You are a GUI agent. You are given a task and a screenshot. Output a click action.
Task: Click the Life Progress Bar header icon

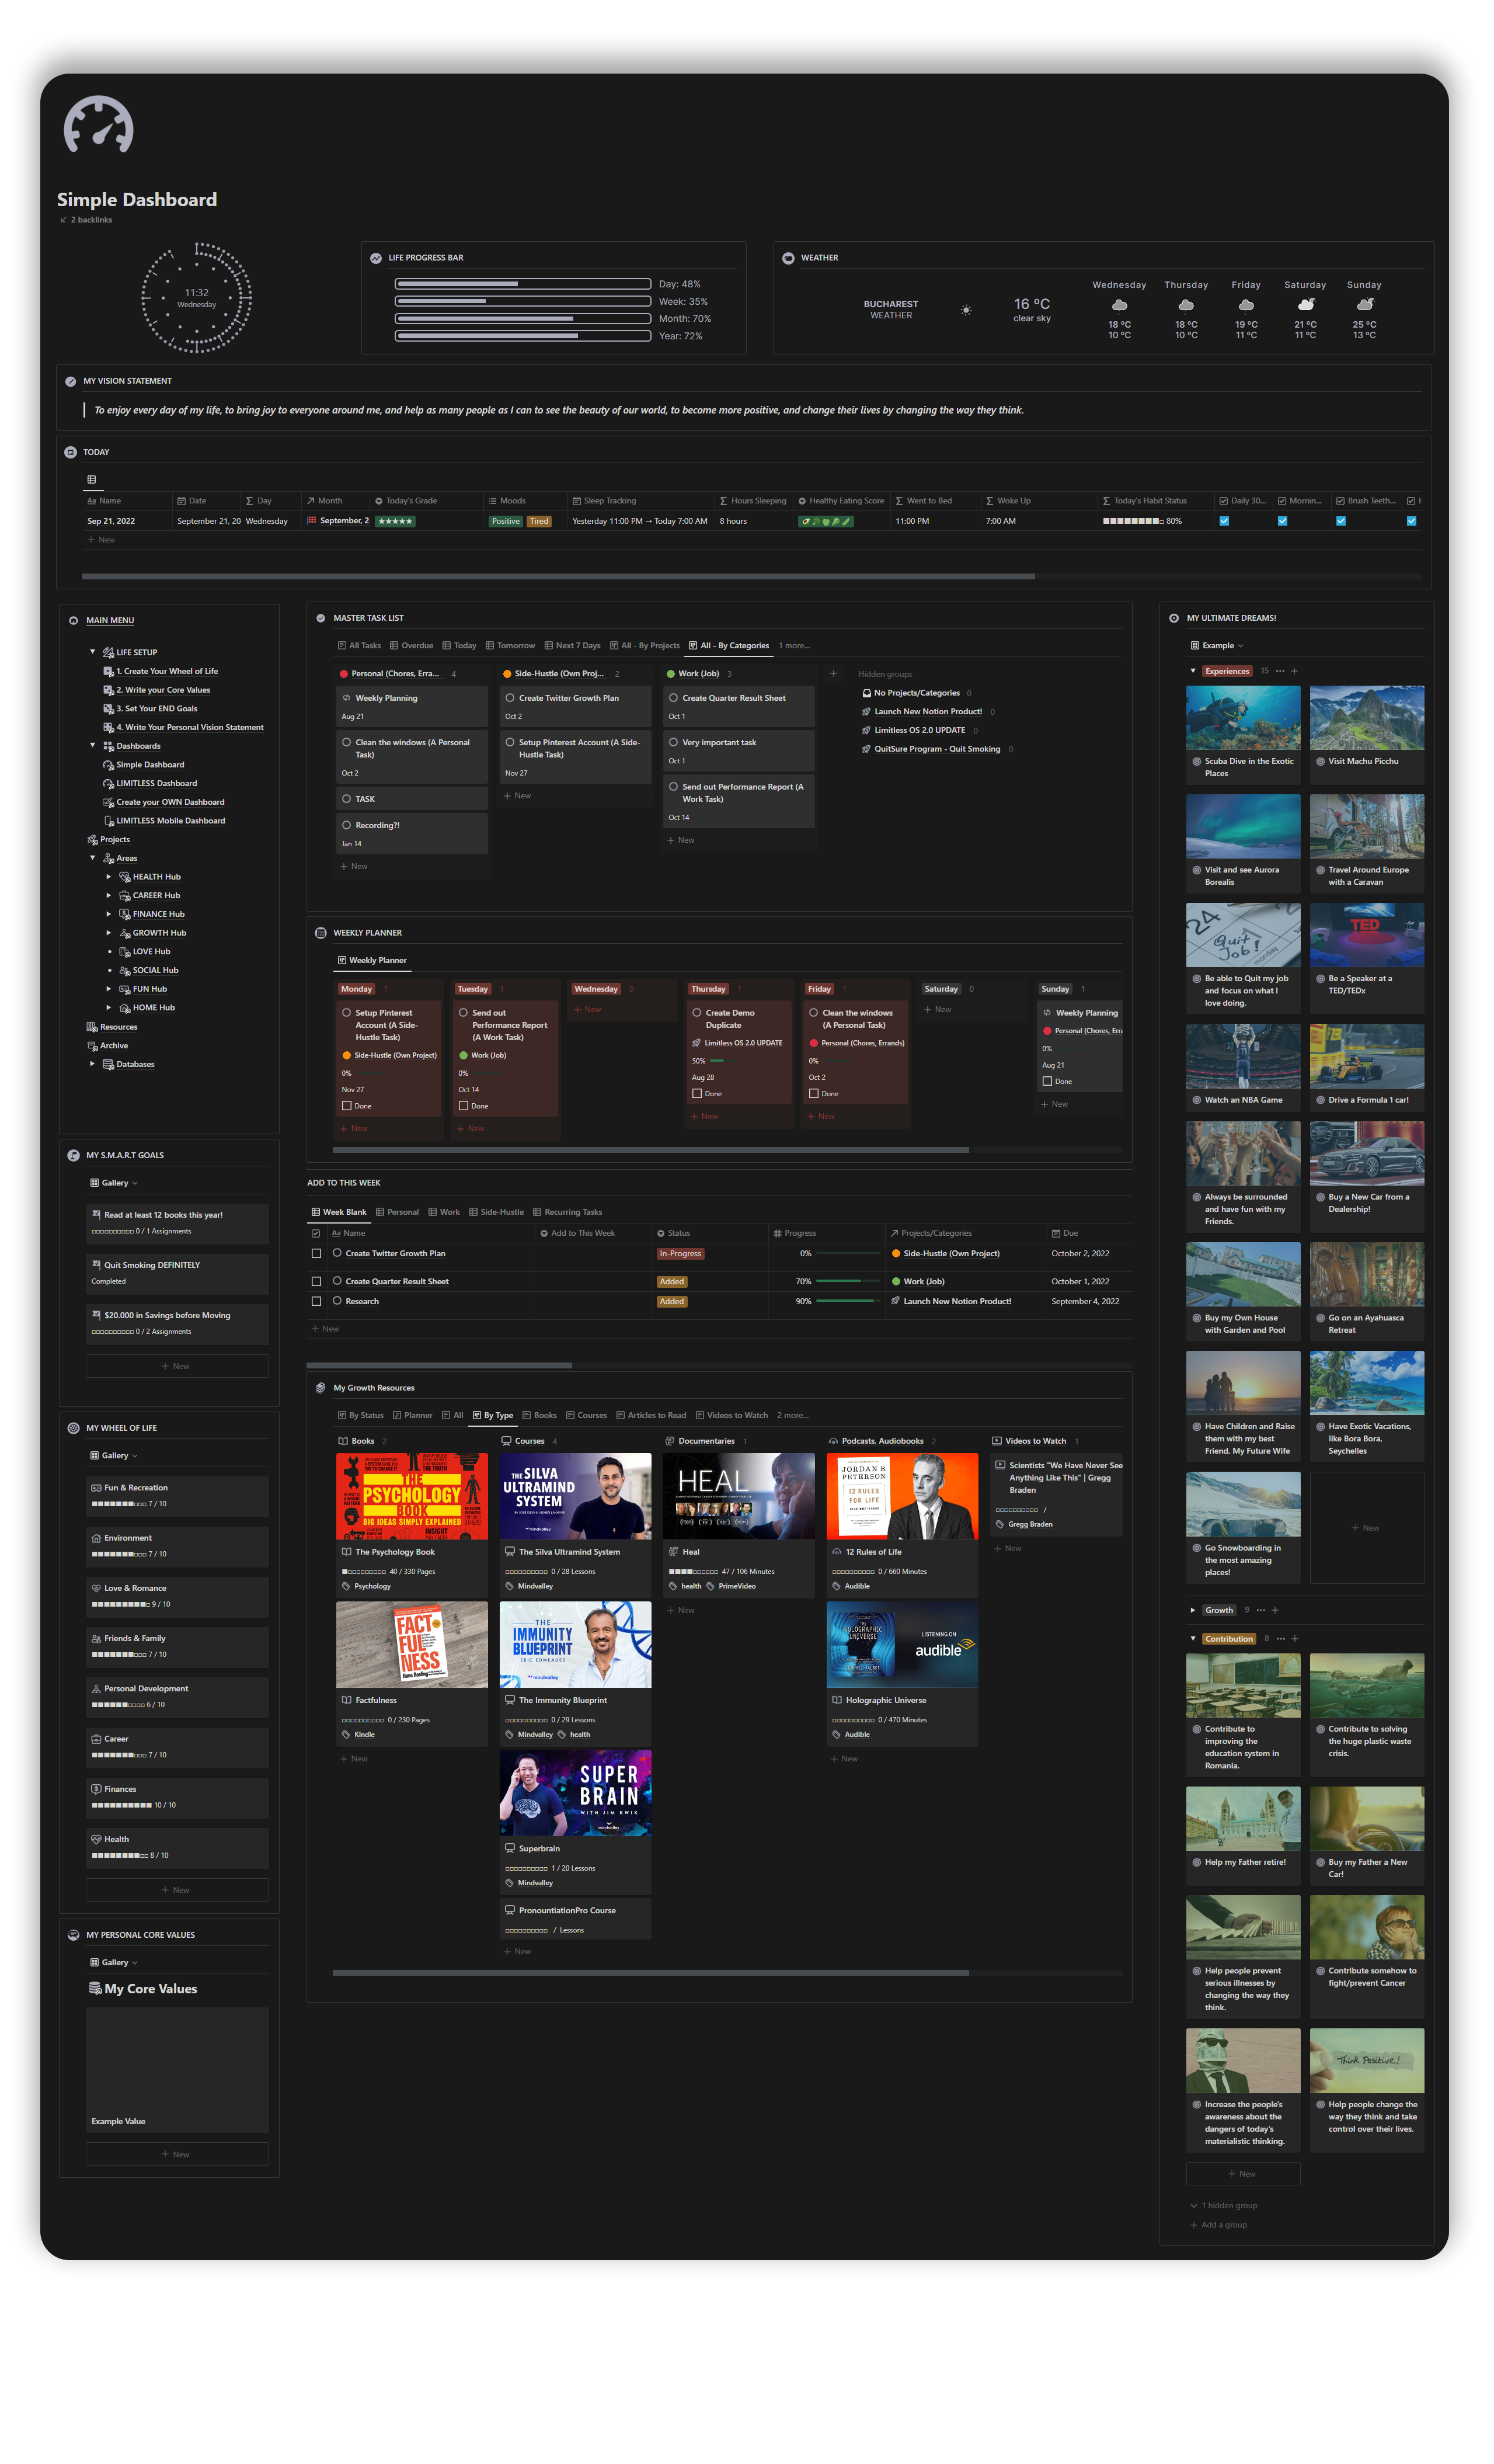pos(376,258)
